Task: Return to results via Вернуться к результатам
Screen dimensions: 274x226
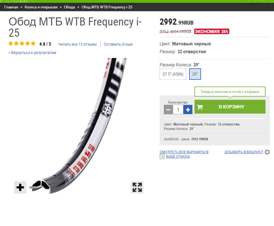Action: click(x=32, y=53)
